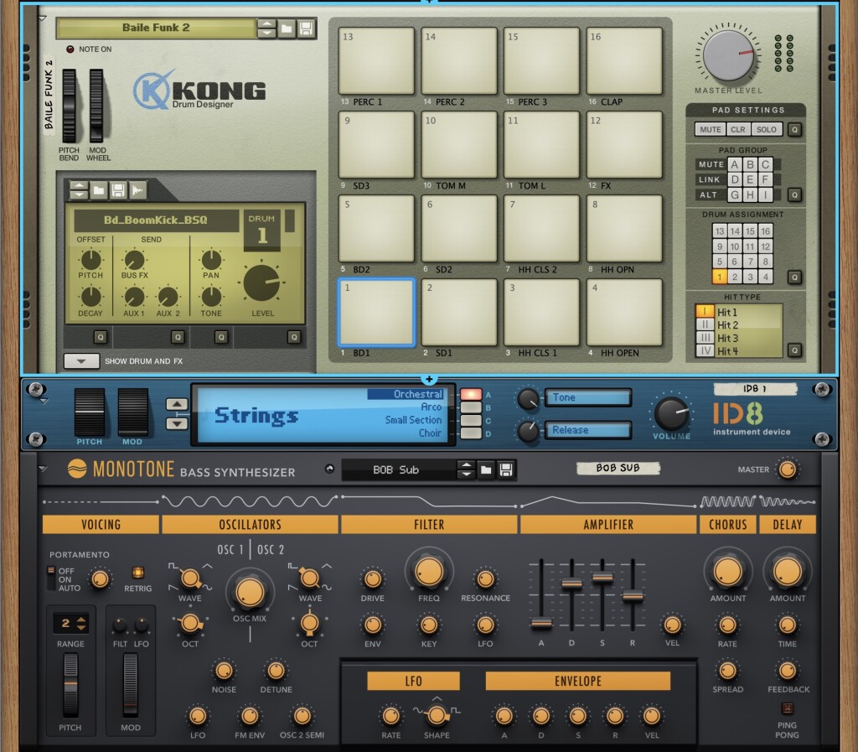
Task: Select ID8 sound A Orchestral button
Action: [471, 395]
